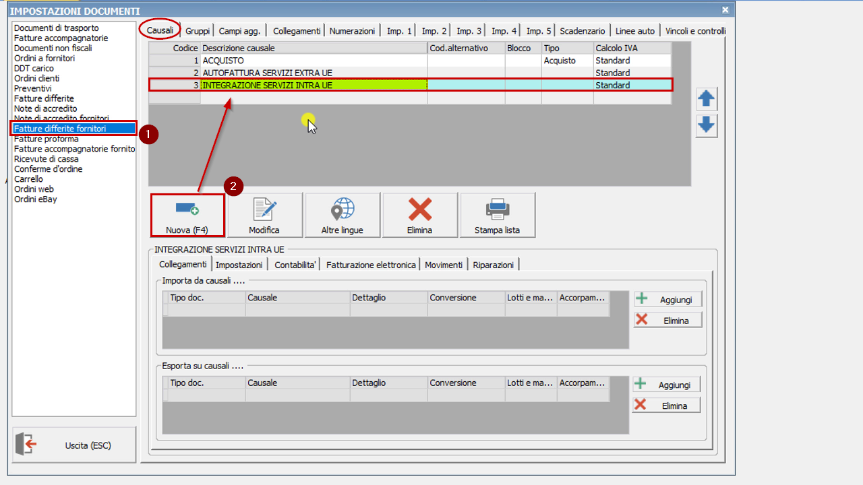The height and width of the screenshot is (485, 863).
Task: Select Documenti non fiscali in the list
Action: tap(53, 48)
